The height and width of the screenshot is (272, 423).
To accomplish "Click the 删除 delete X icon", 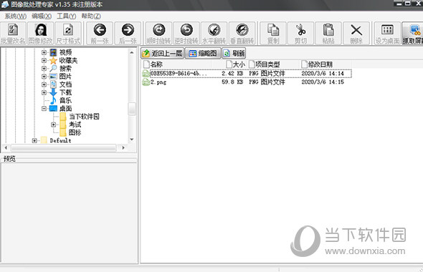I will point(356,33).
